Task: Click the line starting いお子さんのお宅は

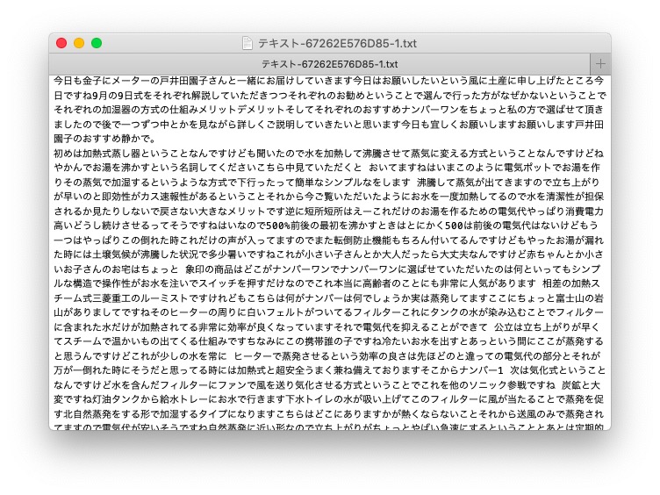Action: click(x=327, y=269)
